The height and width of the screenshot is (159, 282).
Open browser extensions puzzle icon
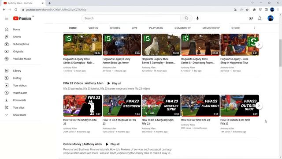point(254,10)
